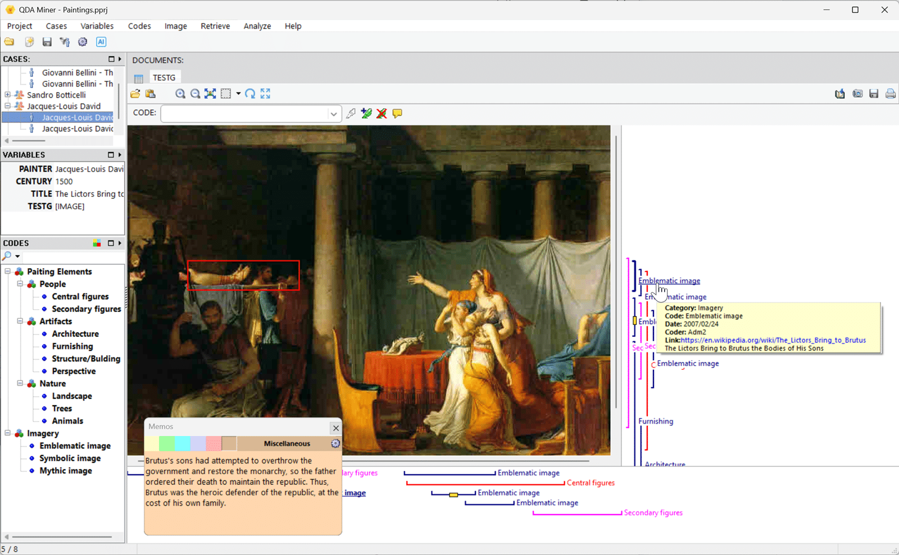
Task: Open the Retrieve menu
Action: click(x=215, y=26)
